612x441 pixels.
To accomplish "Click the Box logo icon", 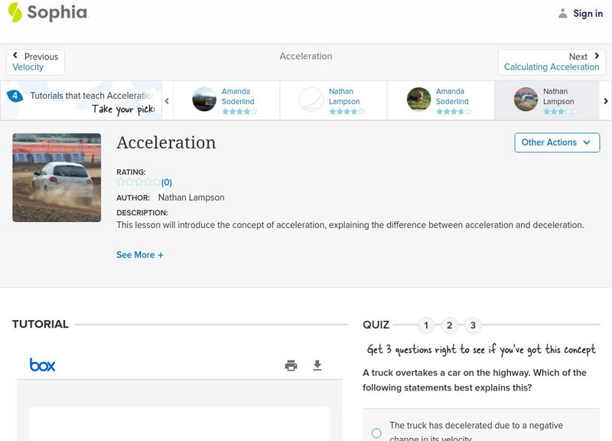I will 43,365.
